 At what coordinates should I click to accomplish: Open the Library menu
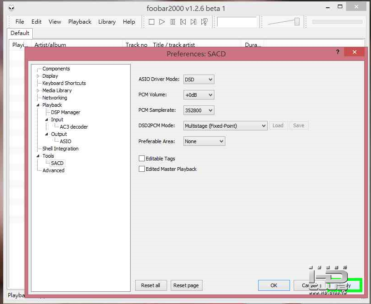click(107, 22)
